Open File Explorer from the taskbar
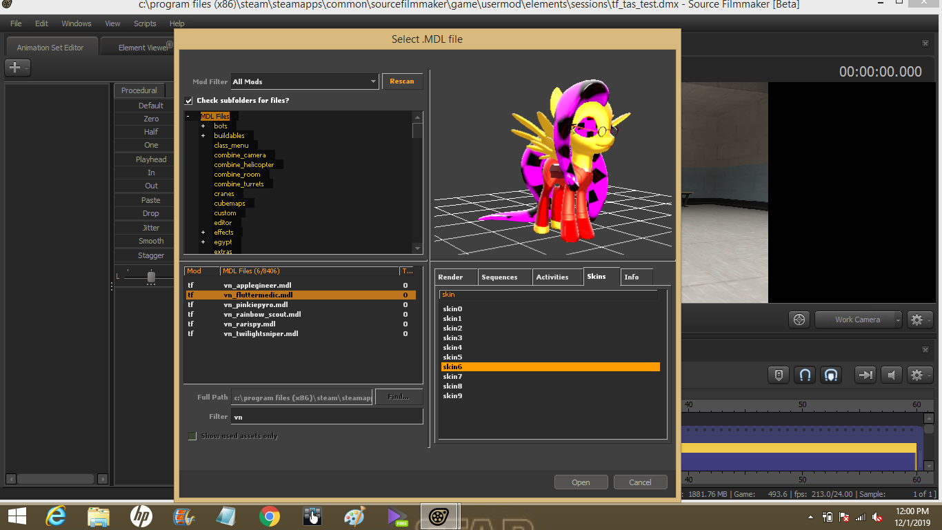Viewport: 942px width, 530px height. (x=99, y=516)
